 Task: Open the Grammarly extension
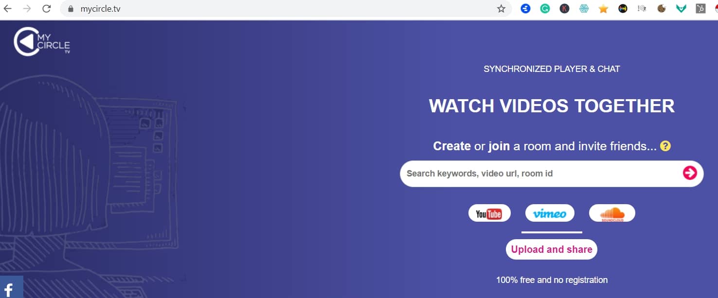point(545,9)
